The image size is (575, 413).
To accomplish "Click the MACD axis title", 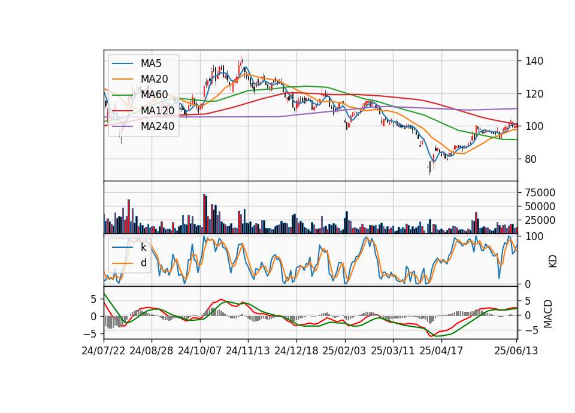I will click(x=548, y=314).
